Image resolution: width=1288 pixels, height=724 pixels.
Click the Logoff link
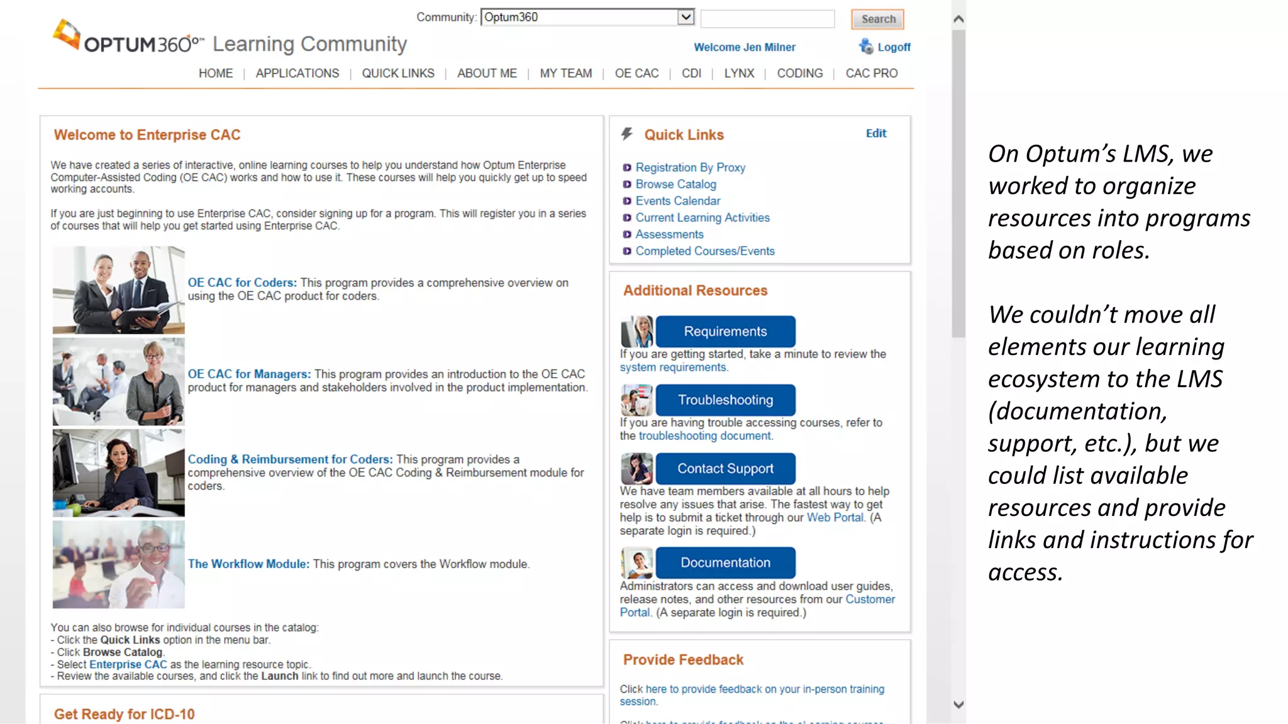point(894,47)
